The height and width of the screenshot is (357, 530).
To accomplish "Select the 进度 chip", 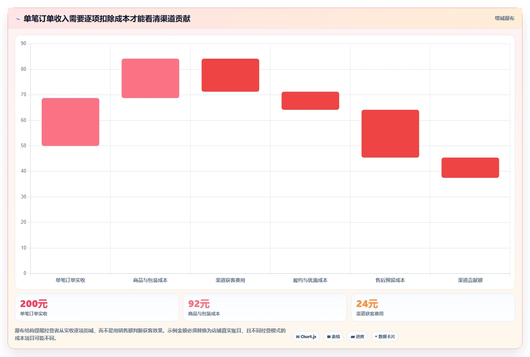I will point(357,337).
